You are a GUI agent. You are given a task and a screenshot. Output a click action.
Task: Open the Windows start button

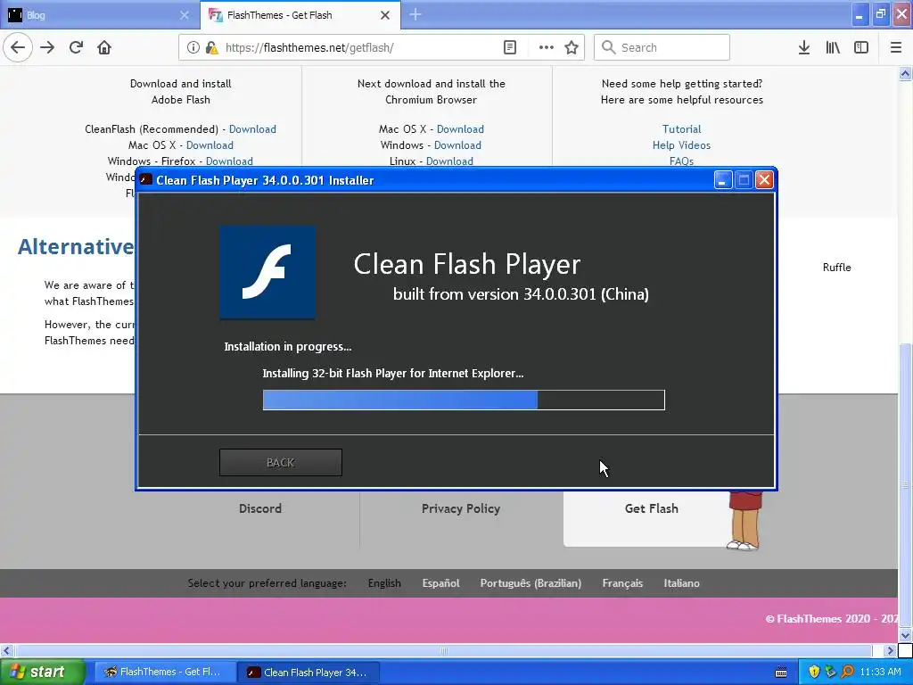[43, 672]
